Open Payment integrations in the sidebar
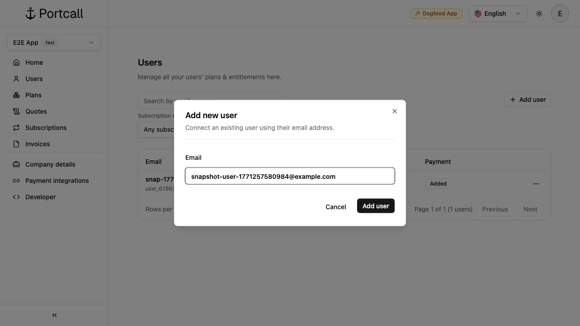The image size is (580, 326). click(57, 181)
